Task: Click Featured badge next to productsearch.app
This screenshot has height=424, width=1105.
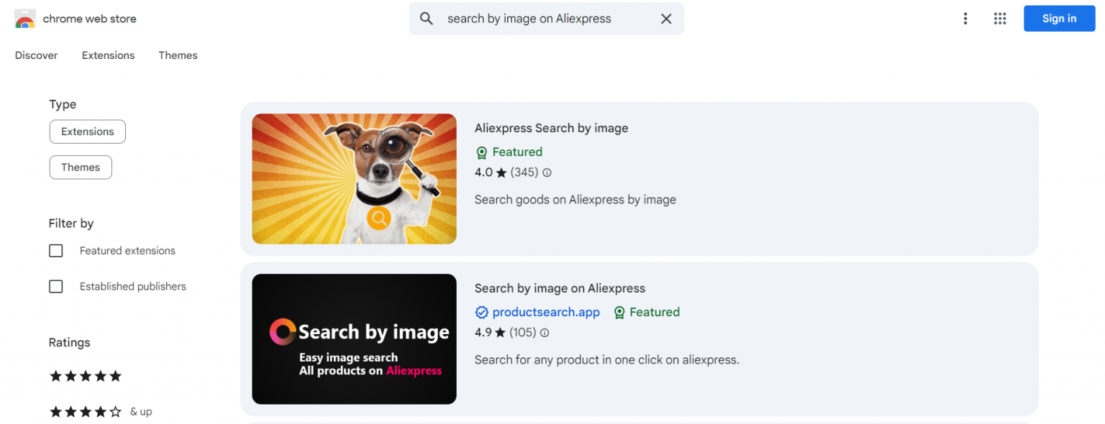Action: [x=646, y=312]
